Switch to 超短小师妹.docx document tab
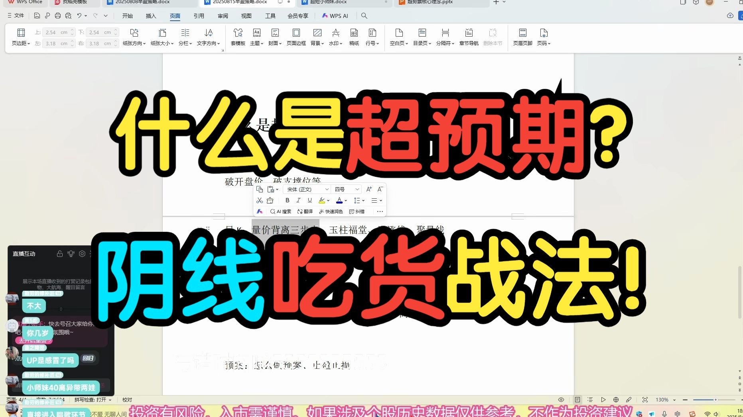Image resolution: width=743 pixels, height=417 pixels. (344, 2)
